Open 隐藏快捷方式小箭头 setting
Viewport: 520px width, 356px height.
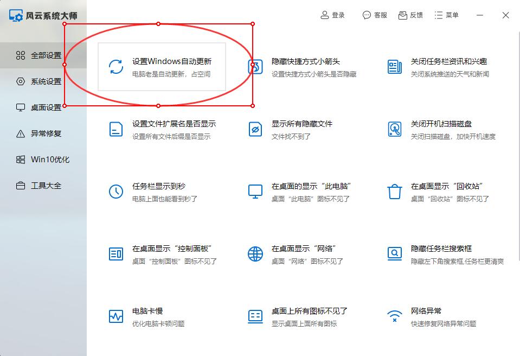tap(306, 61)
